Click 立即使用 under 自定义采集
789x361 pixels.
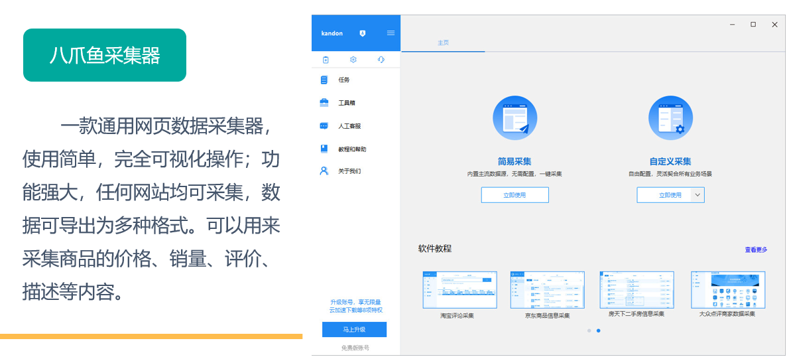point(670,195)
